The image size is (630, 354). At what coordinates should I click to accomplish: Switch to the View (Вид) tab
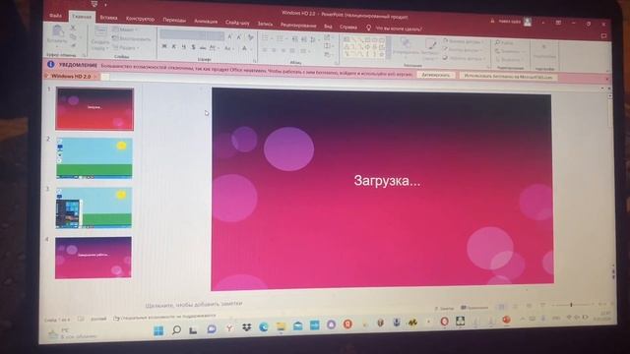point(328,27)
